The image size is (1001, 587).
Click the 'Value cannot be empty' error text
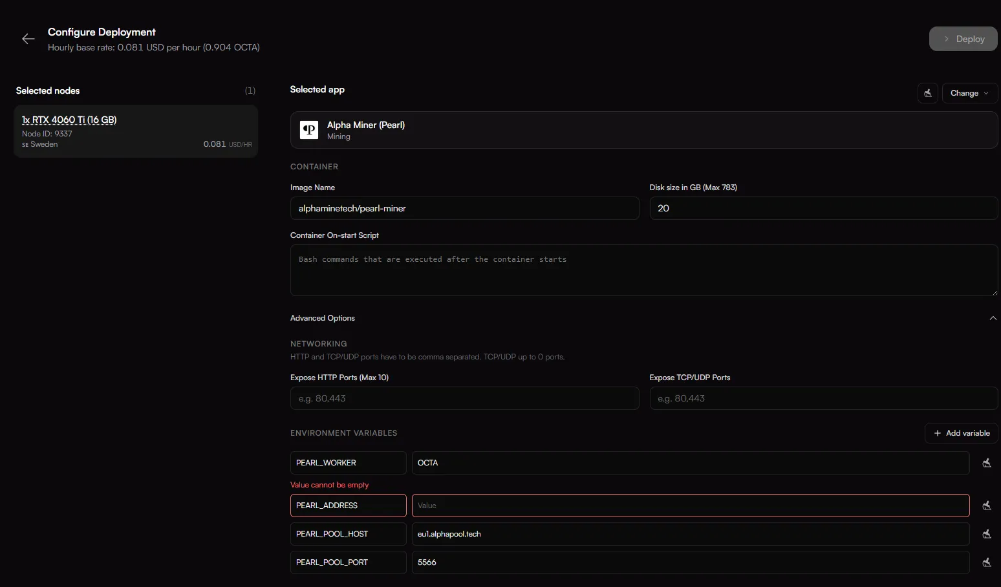[329, 485]
